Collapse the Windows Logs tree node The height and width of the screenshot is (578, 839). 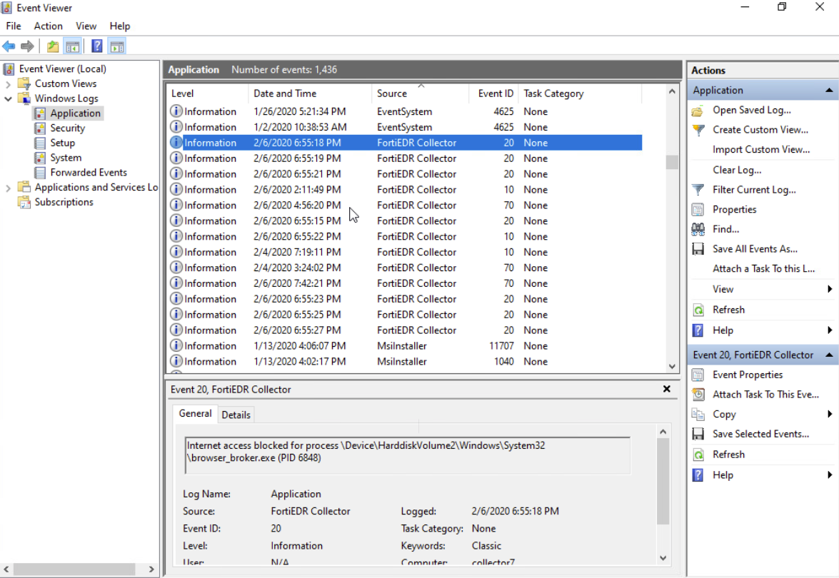pyautogui.click(x=9, y=98)
